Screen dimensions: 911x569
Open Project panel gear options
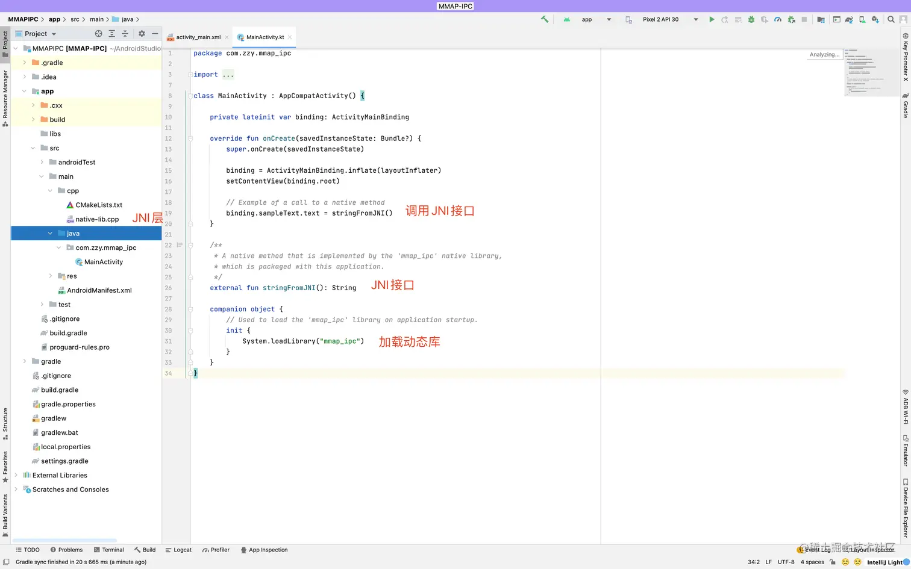142,34
